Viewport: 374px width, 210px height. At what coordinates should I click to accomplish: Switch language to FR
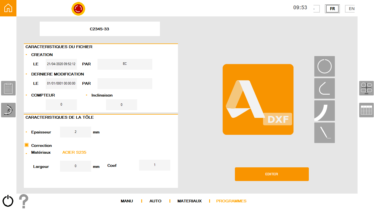(x=332, y=9)
